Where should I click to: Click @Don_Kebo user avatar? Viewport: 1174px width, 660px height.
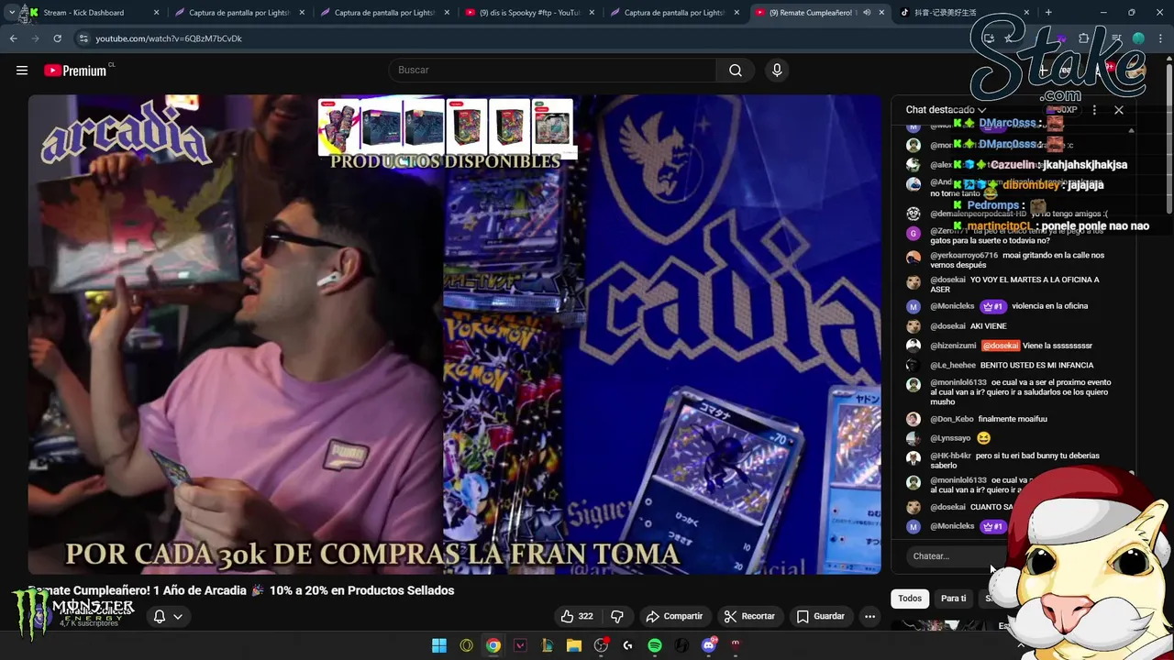tap(914, 419)
